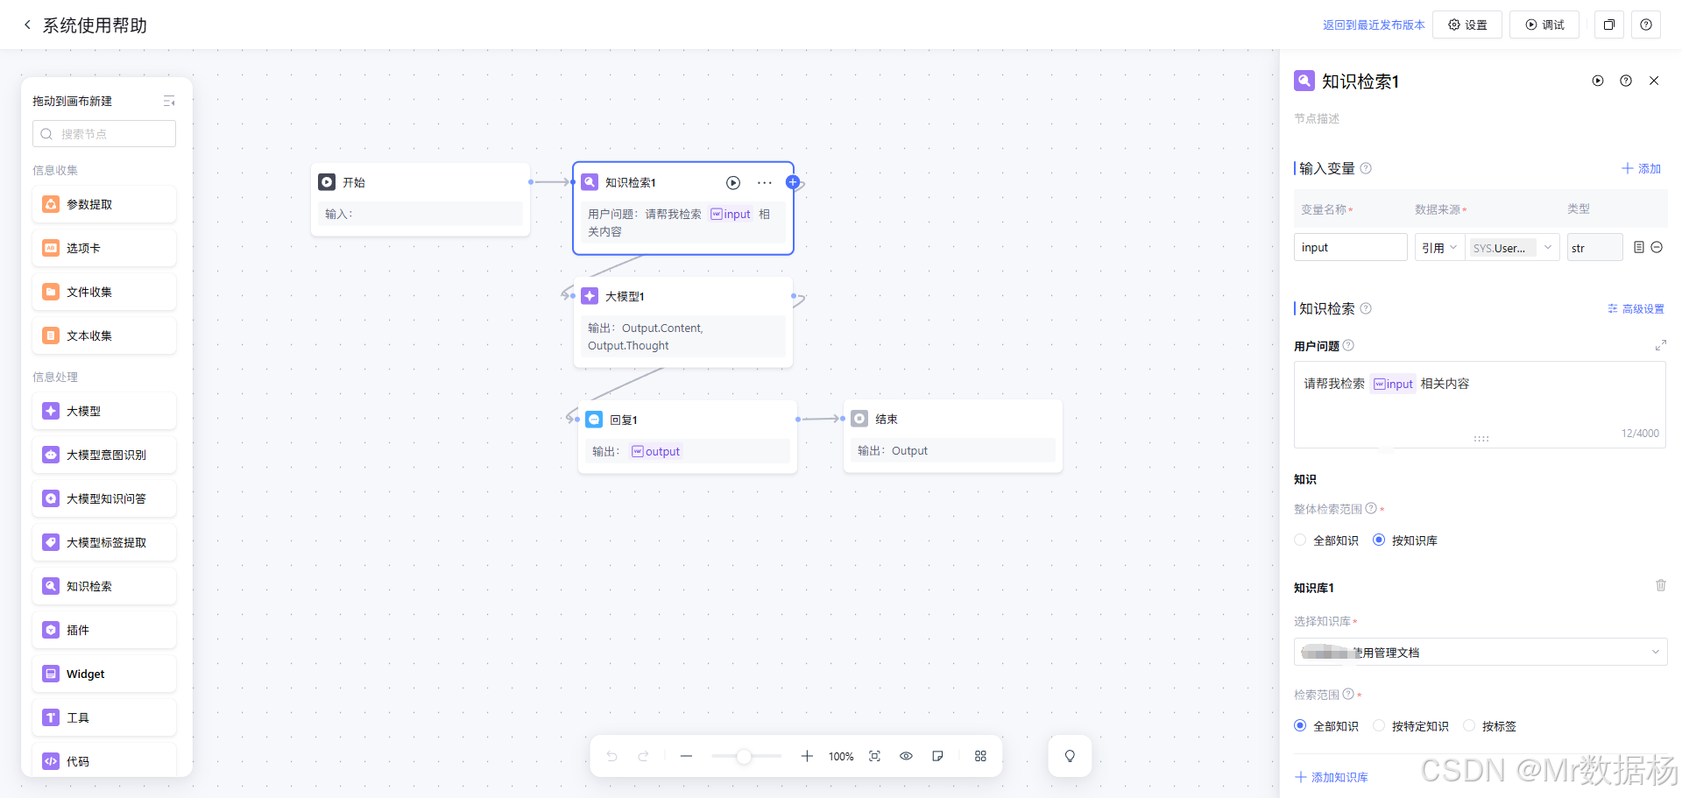This screenshot has width=1682, height=798.
Task: Select the 选项卡 node item
Action: 104,248
